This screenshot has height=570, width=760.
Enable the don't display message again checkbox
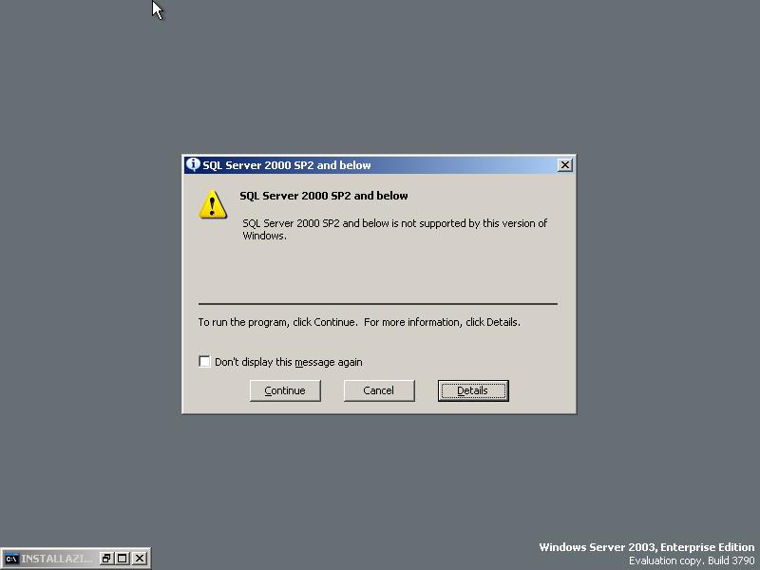204,362
